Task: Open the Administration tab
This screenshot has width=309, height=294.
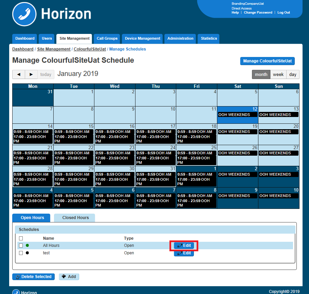Action: (x=180, y=39)
